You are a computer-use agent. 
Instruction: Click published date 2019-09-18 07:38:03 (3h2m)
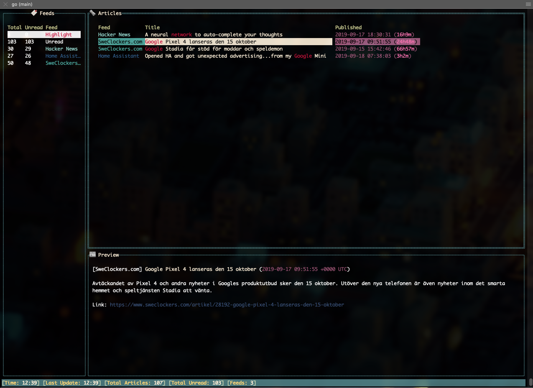[373, 56]
